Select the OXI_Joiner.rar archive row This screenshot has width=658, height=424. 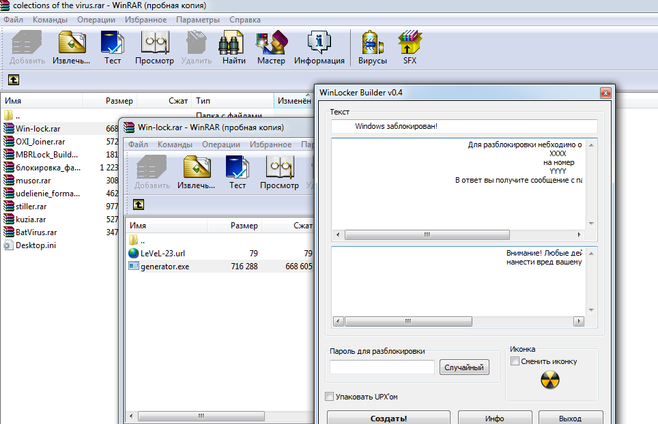click(60, 142)
